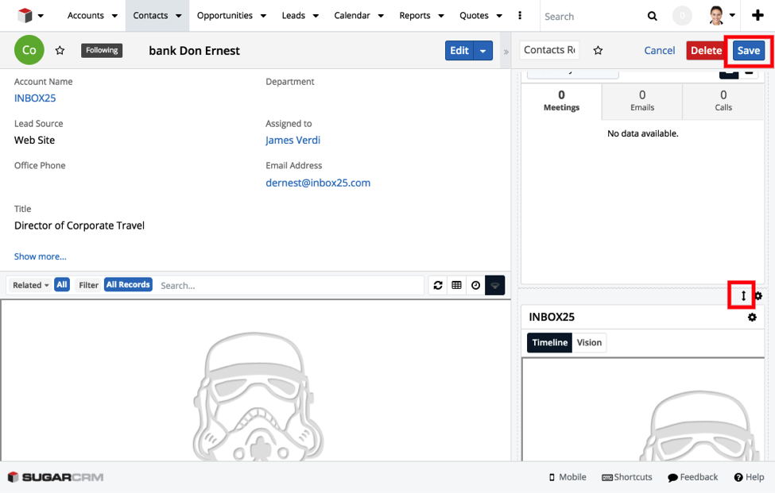Switch to the subpanel list grid view
This screenshot has height=493, width=775.
click(x=457, y=285)
